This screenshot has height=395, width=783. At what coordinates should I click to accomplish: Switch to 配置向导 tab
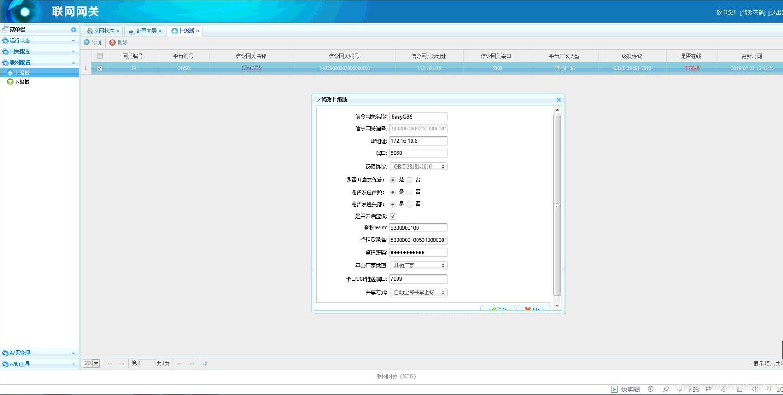coord(144,31)
